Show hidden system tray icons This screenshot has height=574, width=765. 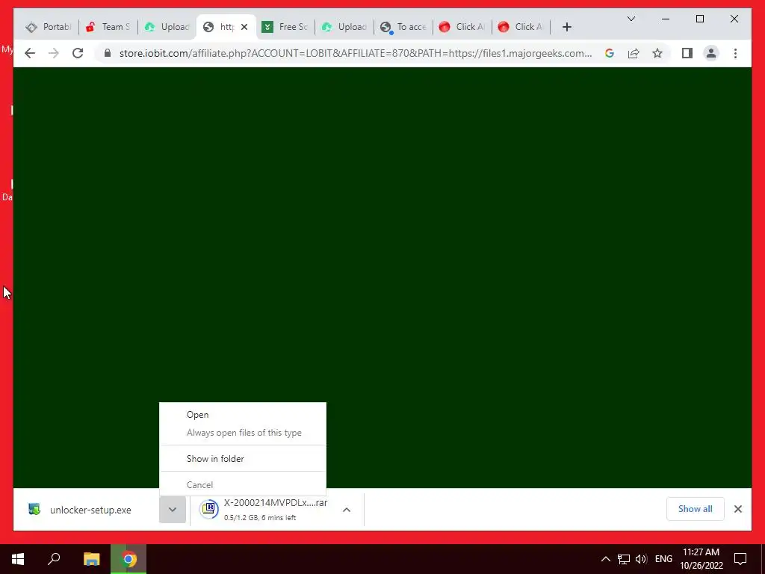[x=605, y=559]
